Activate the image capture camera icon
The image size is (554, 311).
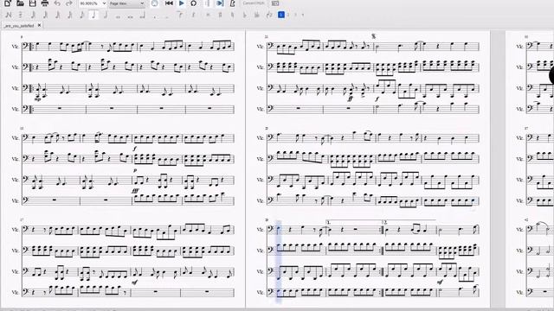tap(275, 3)
